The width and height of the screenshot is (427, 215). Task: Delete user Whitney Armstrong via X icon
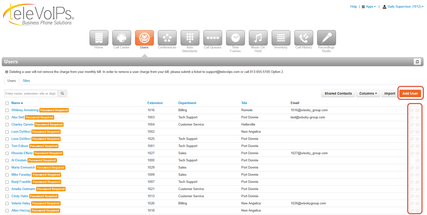[417, 110]
